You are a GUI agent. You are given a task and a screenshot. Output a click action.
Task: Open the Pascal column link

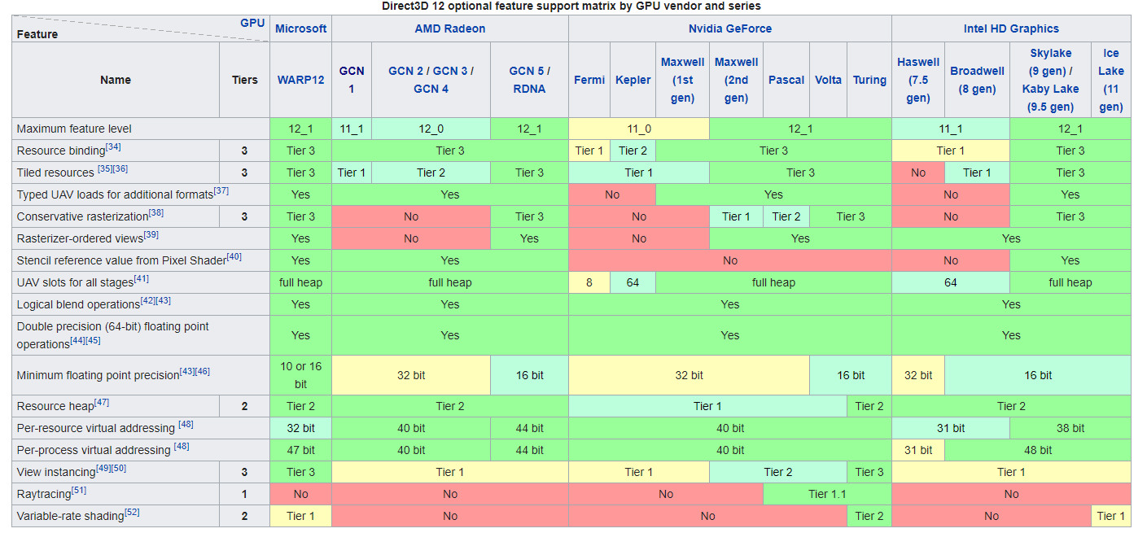click(x=786, y=80)
